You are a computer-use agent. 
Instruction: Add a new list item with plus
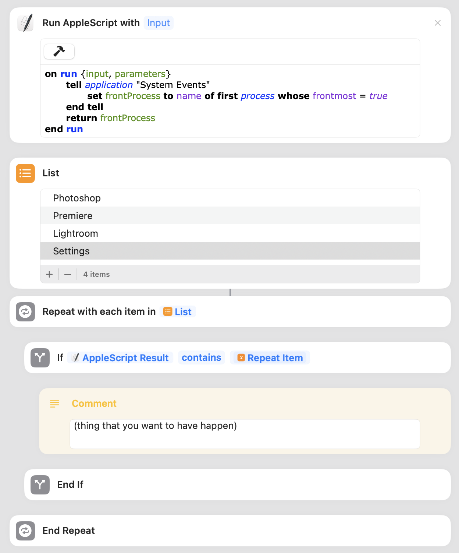pos(49,274)
